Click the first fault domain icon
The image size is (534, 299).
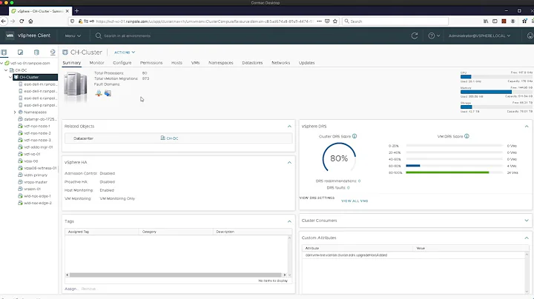tap(99, 93)
